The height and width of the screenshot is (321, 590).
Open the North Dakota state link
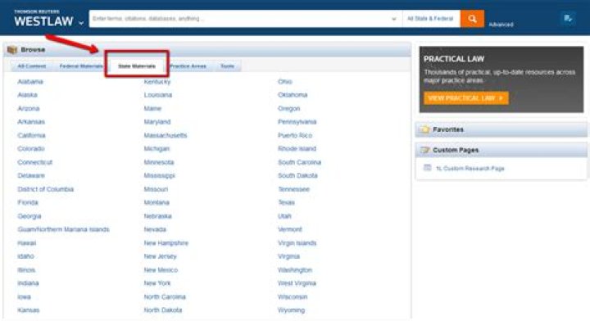tap(163, 310)
